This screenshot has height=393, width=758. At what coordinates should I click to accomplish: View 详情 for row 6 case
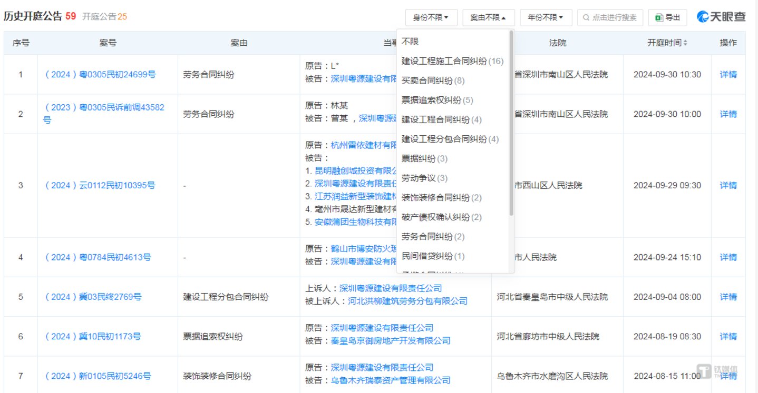coord(728,336)
